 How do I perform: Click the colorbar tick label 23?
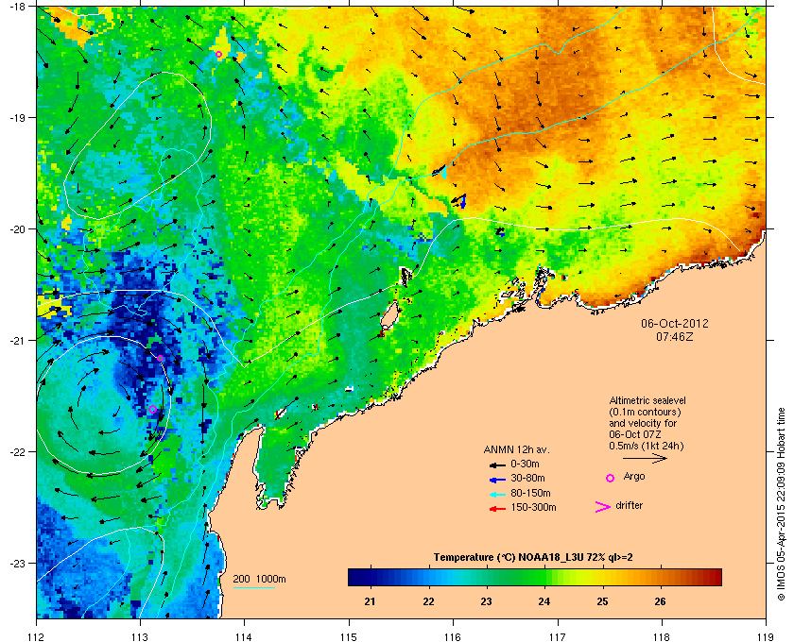pyautogui.click(x=486, y=601)
